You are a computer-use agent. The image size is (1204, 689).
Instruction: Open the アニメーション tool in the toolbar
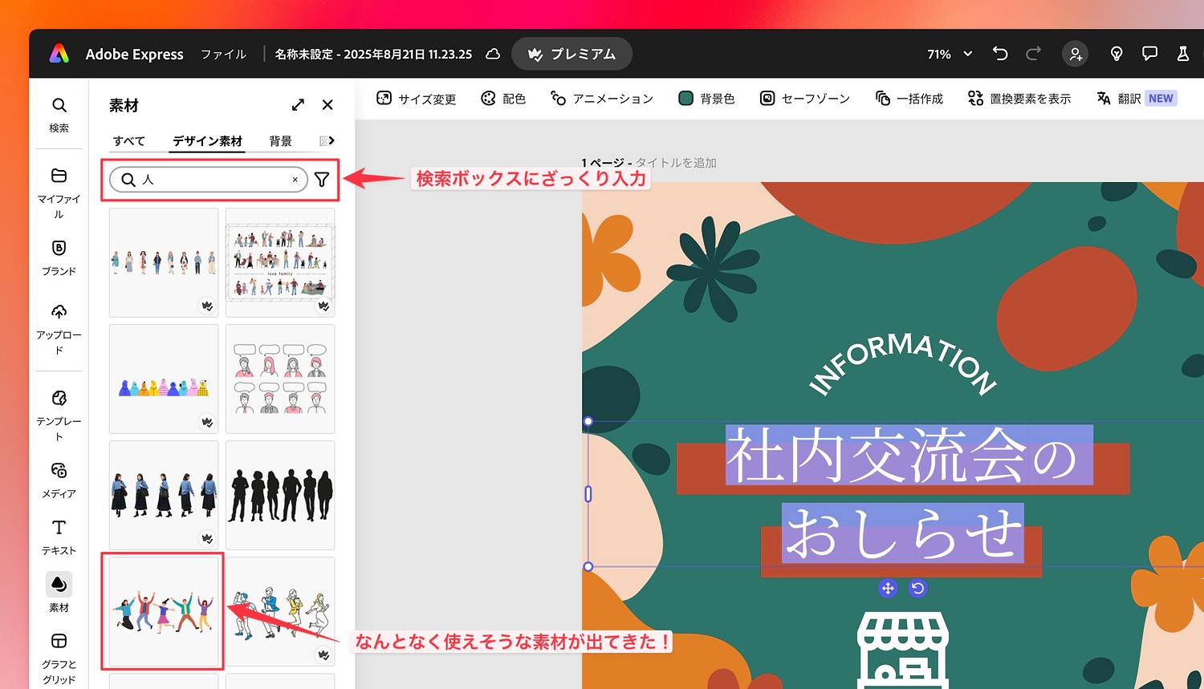601,98
